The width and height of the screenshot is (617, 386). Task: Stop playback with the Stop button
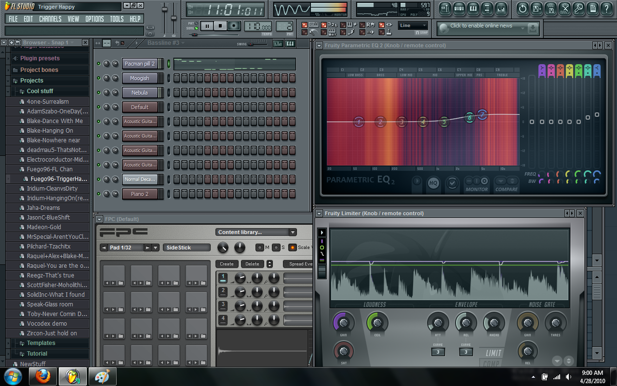click(x=220, y=26)
